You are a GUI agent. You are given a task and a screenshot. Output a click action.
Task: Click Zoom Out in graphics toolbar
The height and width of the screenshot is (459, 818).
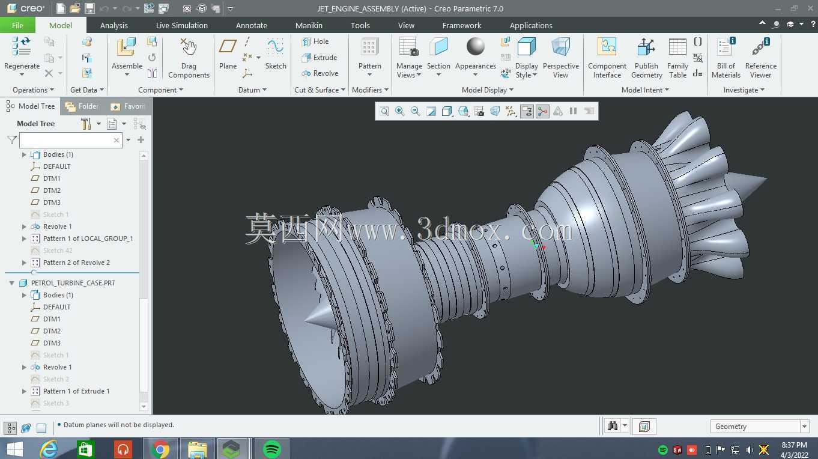pyautogui.click(x=416, y=111)
